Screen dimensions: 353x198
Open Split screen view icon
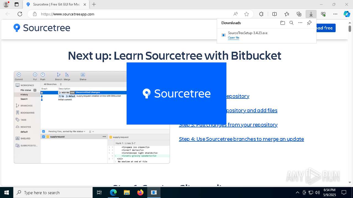(x=274, y=14)
